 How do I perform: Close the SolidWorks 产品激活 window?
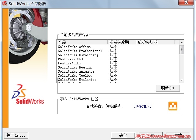pos(186,2)
